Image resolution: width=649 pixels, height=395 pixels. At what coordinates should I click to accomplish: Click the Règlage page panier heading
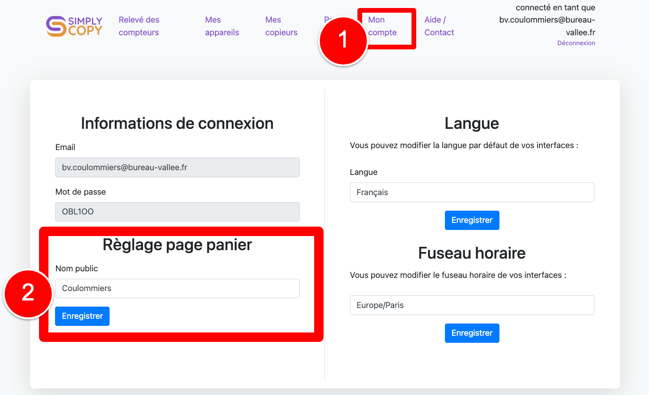pos(177,245)
